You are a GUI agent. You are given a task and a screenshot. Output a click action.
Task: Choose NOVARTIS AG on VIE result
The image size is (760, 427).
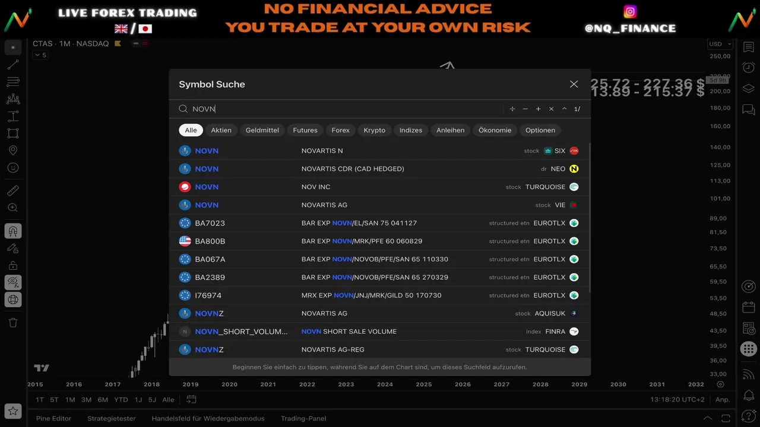[x=379, y=205]
